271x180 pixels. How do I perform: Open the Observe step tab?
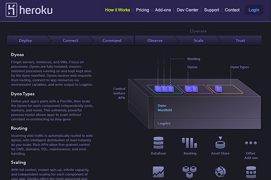pos(155,40)
